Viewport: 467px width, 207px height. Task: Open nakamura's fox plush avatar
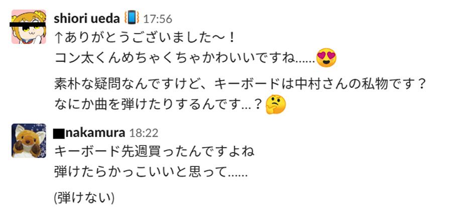click(29, 140)
